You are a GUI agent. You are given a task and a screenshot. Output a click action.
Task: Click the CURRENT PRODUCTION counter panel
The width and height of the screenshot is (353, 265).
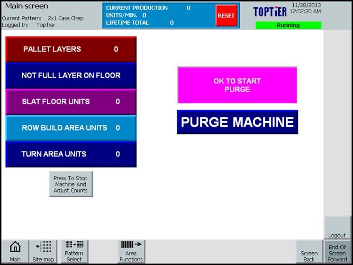(159, 15)
